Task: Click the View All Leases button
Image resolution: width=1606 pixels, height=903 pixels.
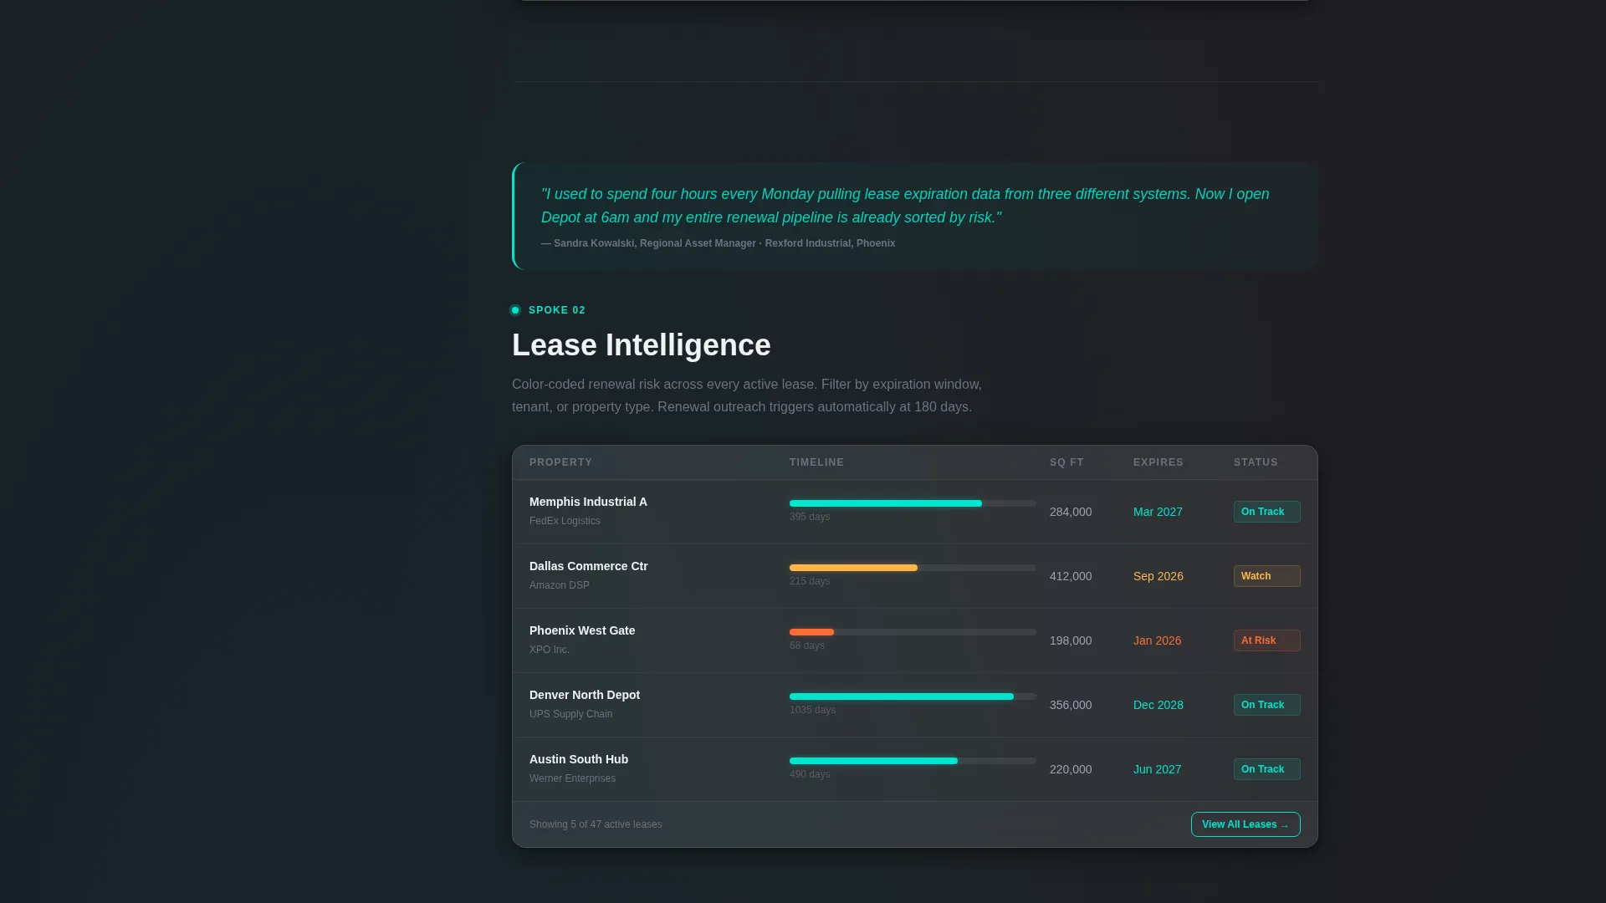Action: click(1245, 824)
